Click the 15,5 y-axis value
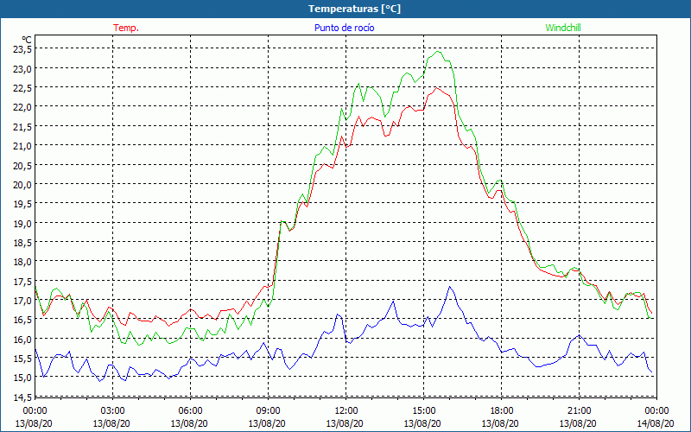Viewport: 691px width, 432px height. (22, 359)
